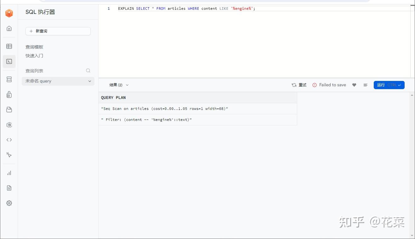This screenshot has height=239, width=415.
Task: Open the home page from the sidebar
Action: click(x=9, y=28)
